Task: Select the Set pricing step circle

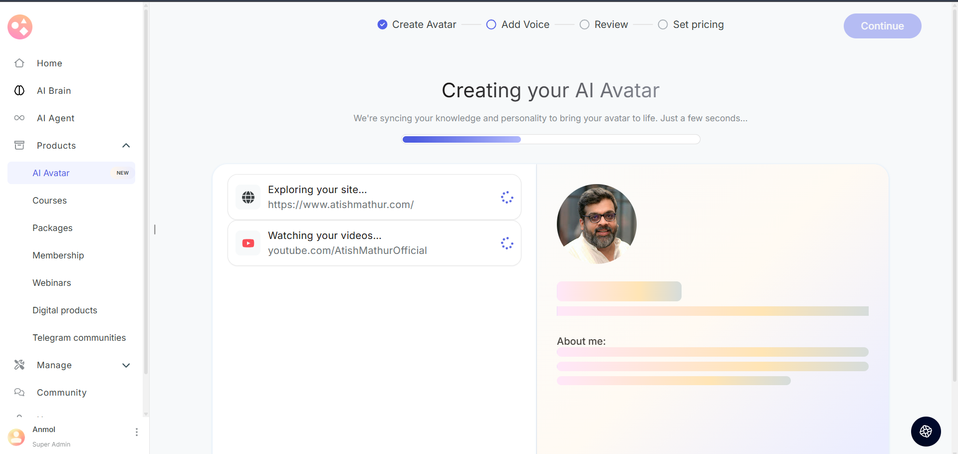Action: pos(663,25)
